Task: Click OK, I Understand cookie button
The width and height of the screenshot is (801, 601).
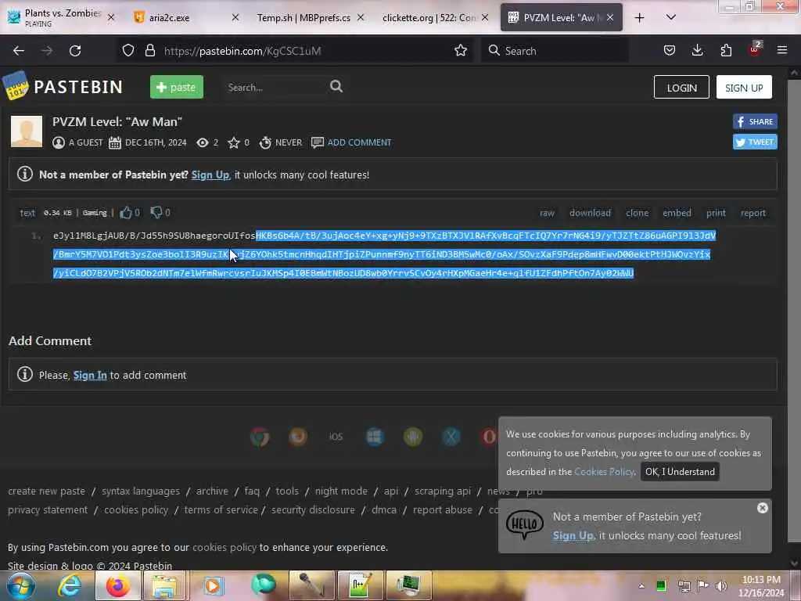Action: click(x=680, y=472)
